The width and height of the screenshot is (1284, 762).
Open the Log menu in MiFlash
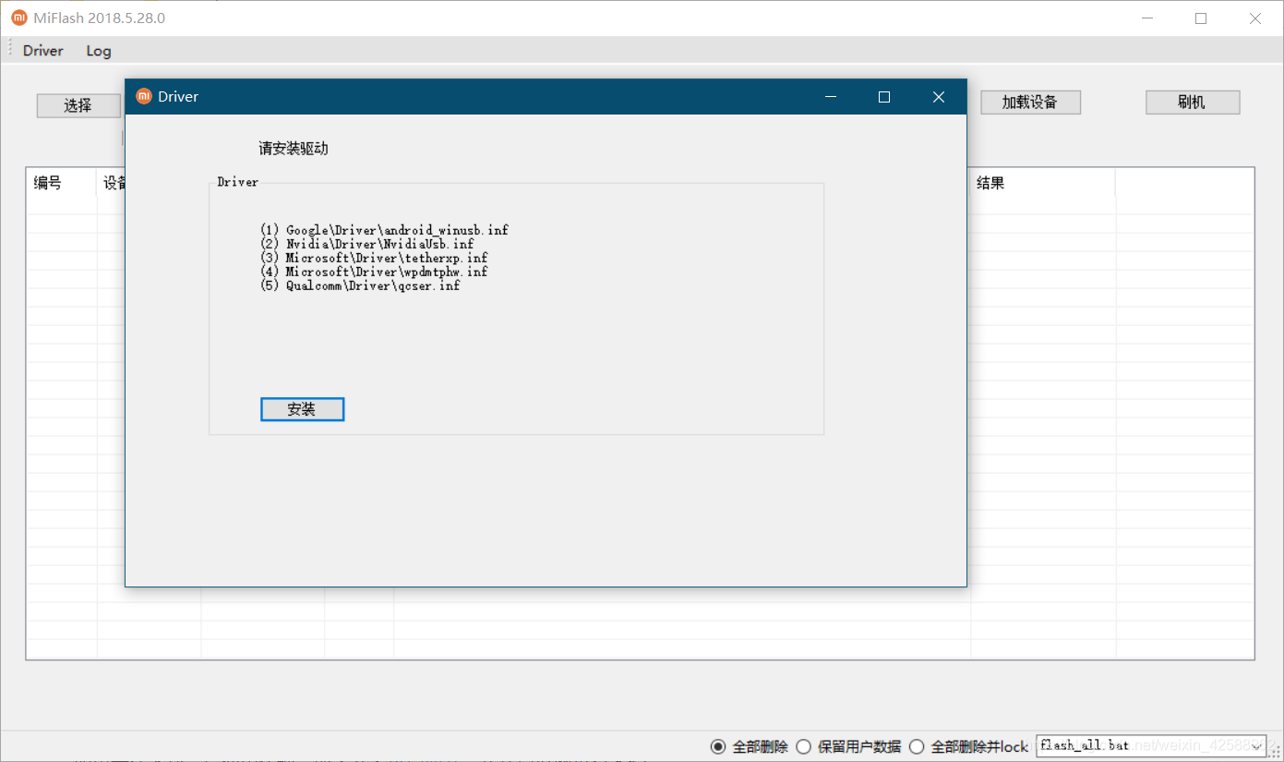point(99,51)
